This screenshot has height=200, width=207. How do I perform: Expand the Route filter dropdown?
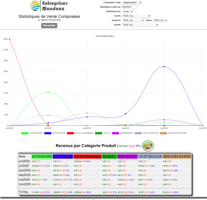[x=160, y=20]
